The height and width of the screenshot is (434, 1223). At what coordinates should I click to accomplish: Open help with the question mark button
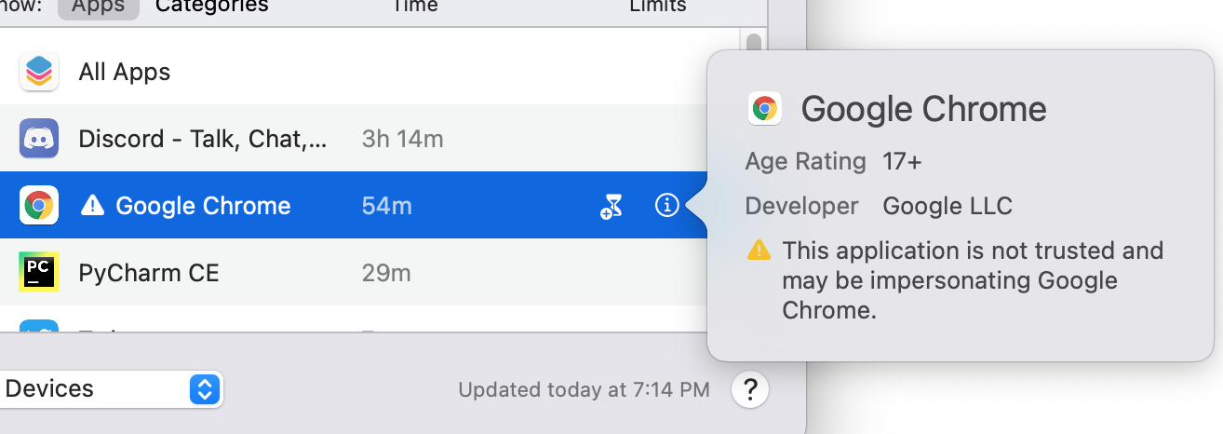tap(750, 389)
